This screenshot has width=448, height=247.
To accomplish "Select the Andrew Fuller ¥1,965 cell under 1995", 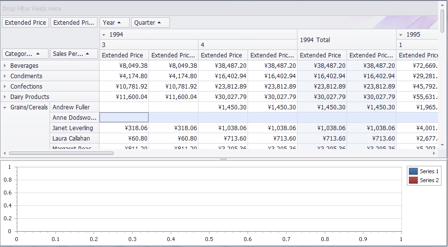I will click(417, 107).
